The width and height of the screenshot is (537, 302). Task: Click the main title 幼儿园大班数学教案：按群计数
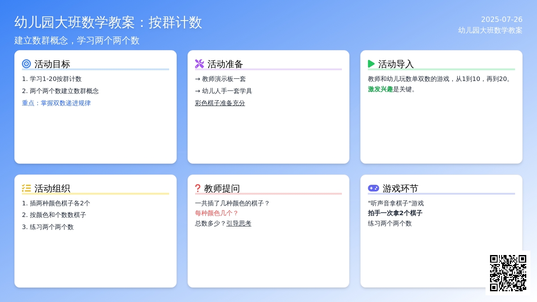[x=108, y=22]
